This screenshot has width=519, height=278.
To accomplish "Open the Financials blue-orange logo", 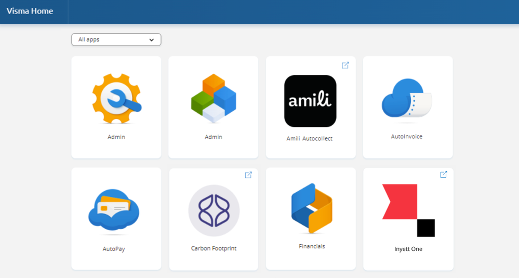I will [312, 208].
